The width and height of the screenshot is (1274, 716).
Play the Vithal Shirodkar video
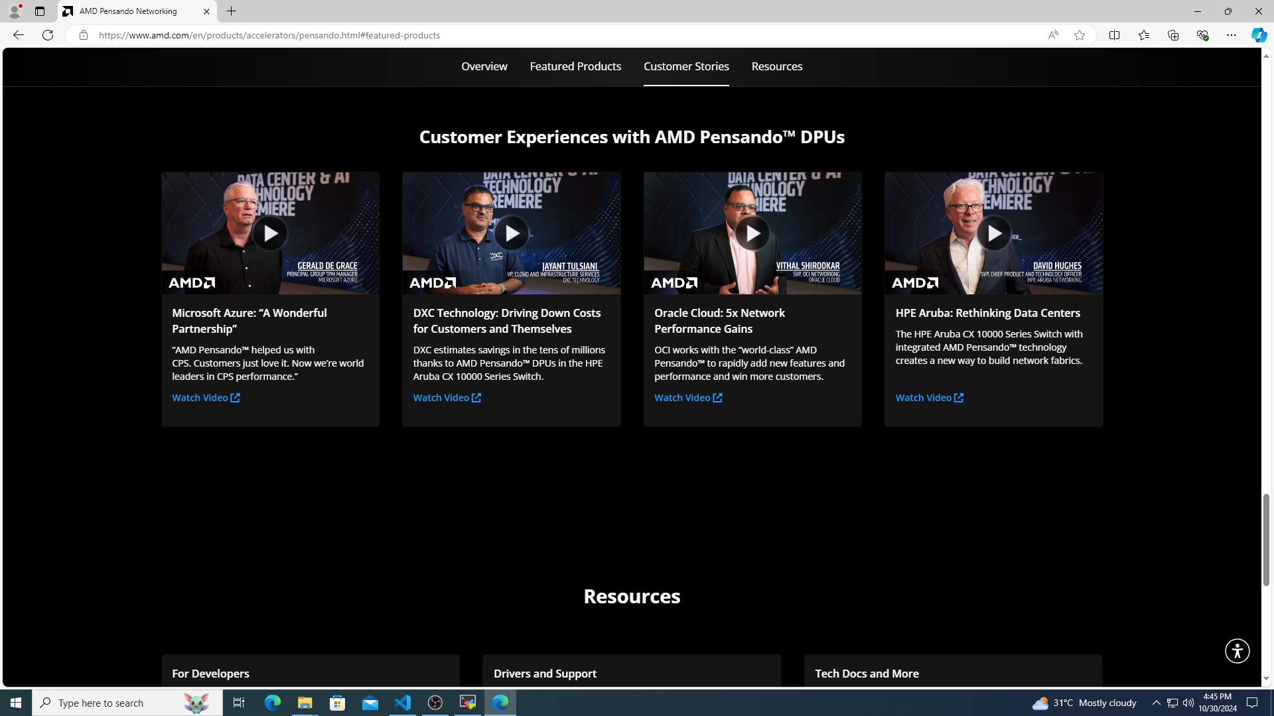click(x=752, y=233)
